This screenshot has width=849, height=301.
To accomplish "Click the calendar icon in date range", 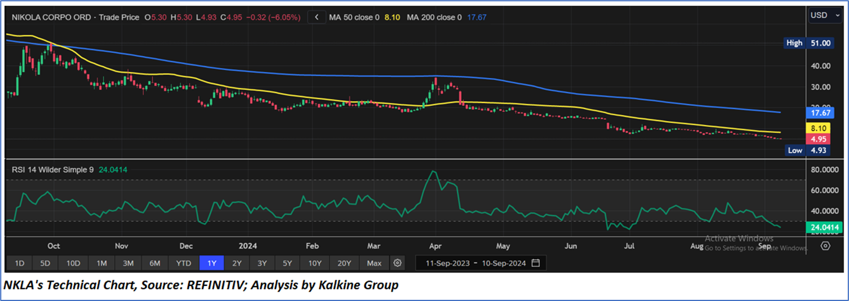I will [536, 263].
